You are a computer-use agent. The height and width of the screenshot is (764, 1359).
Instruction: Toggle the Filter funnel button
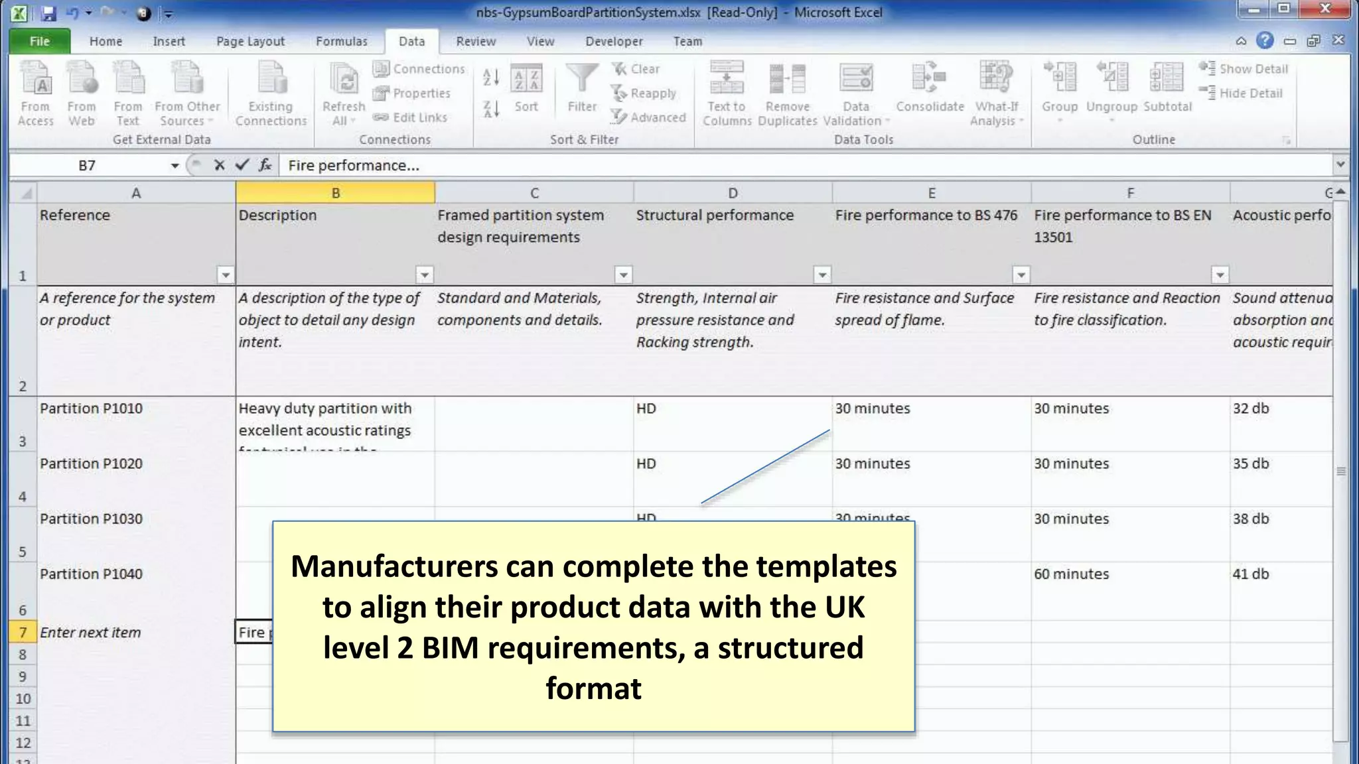tap(582, 89)
